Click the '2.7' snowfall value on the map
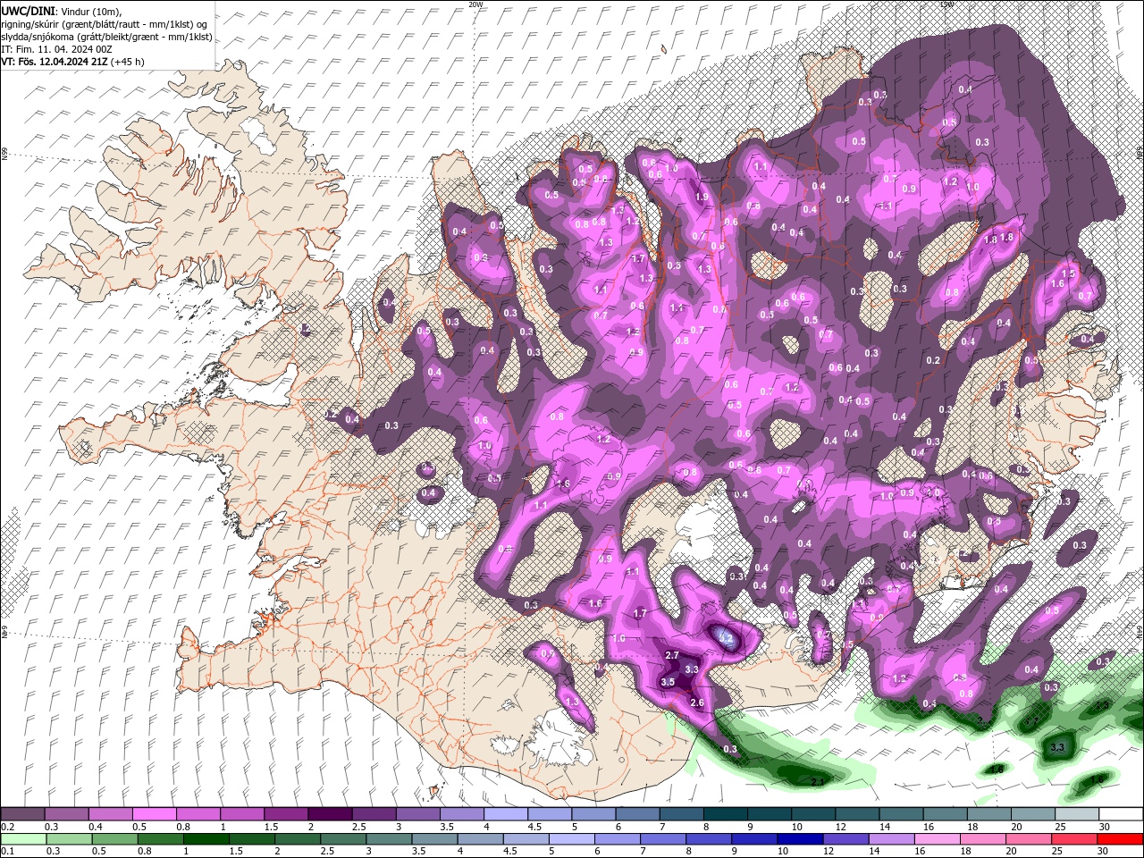 point(673,656)
